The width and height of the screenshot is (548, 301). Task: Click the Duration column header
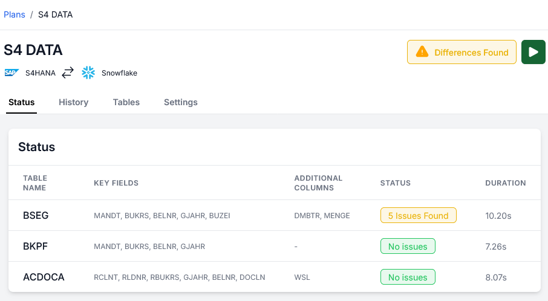(505, 183)
